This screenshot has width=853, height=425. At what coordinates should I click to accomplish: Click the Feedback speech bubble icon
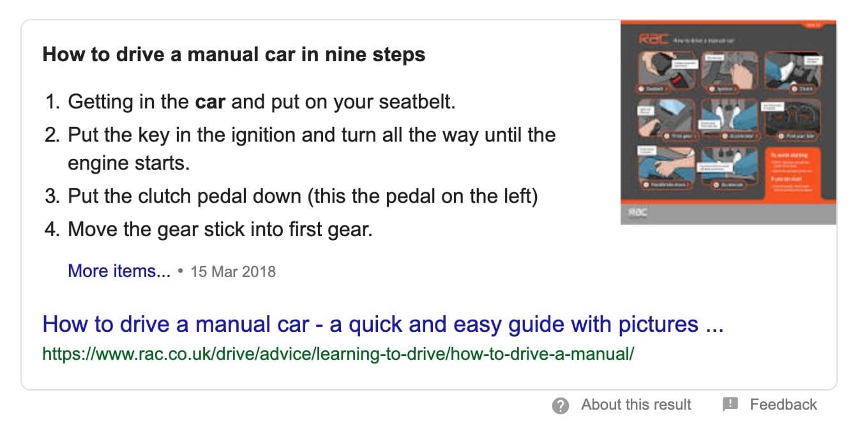(730, 405)
